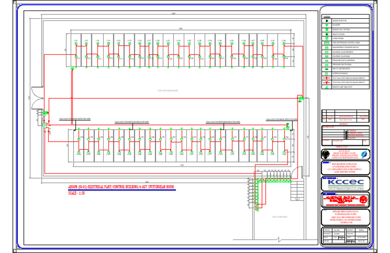Click the 'MANUAL PULL STATION' legend label
Viewport: 390px width, 253px height.
point(341,30)
